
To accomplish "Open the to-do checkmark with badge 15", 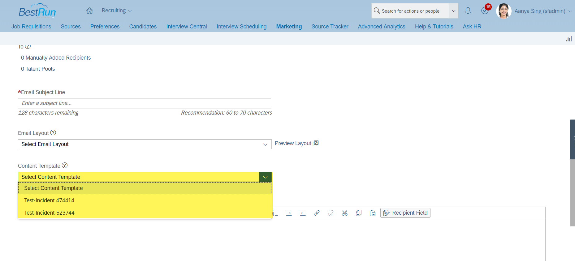I will 485,11.
